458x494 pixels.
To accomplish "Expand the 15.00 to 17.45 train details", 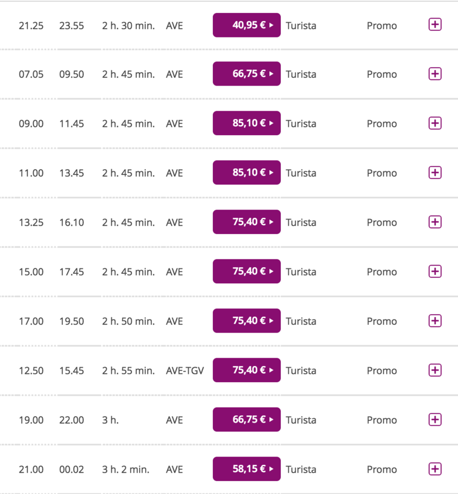I will point(435,271).
